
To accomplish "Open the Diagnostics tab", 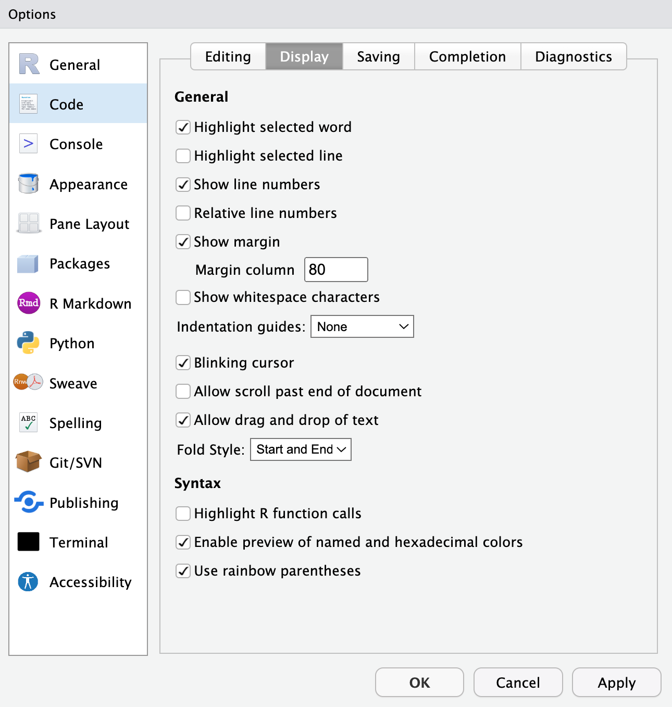I will (x=573, y=56).
